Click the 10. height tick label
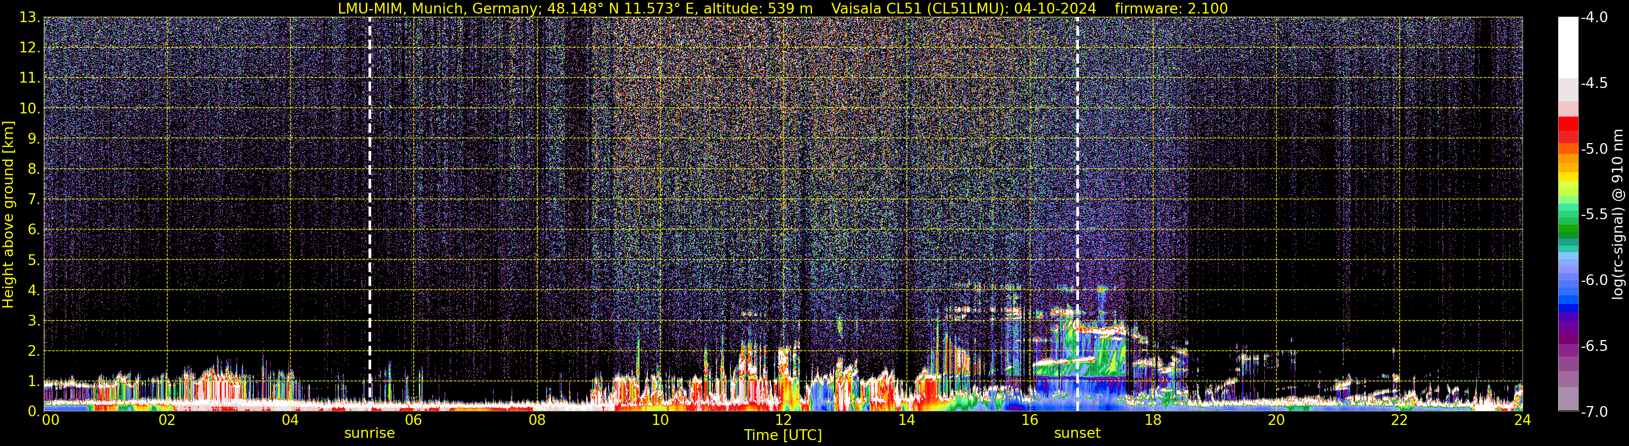The height and width of the screenshot is (446, 1629). 29,108
